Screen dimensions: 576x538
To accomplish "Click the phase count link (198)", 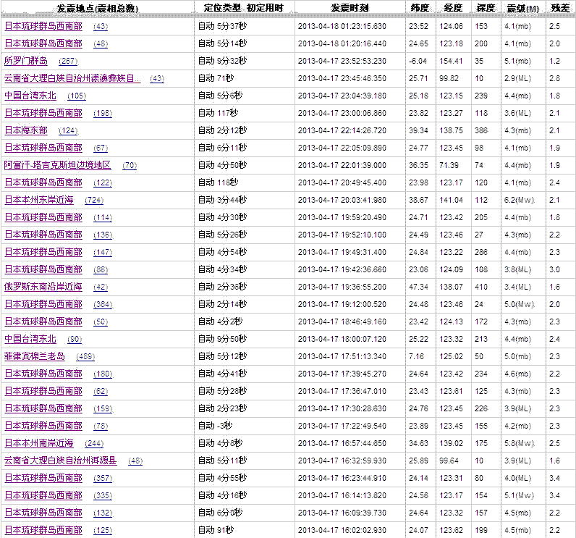I will coord(103,114).
